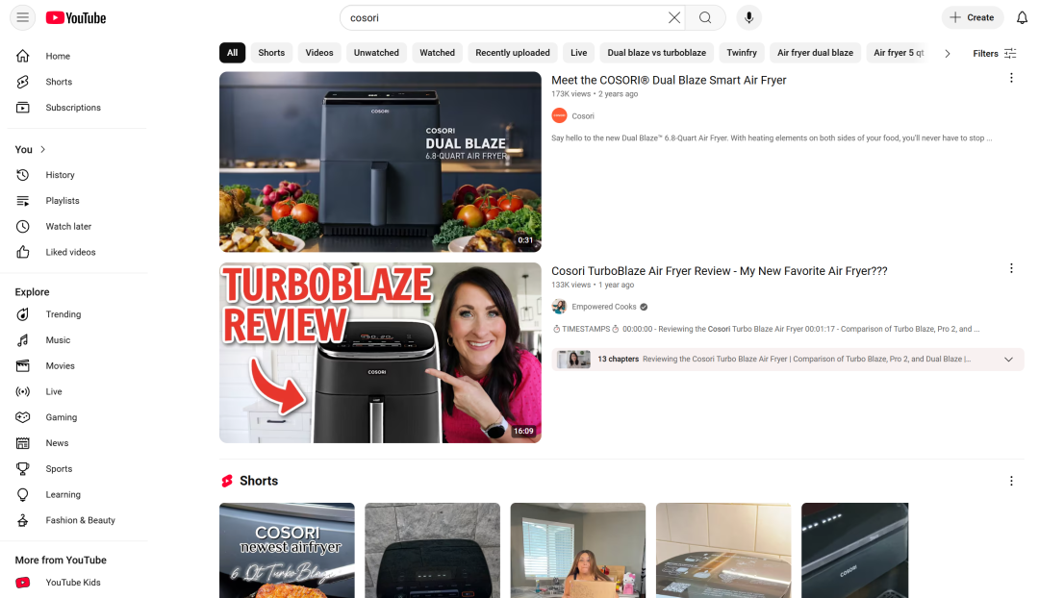Select the Unwatched filter chip

376,53
